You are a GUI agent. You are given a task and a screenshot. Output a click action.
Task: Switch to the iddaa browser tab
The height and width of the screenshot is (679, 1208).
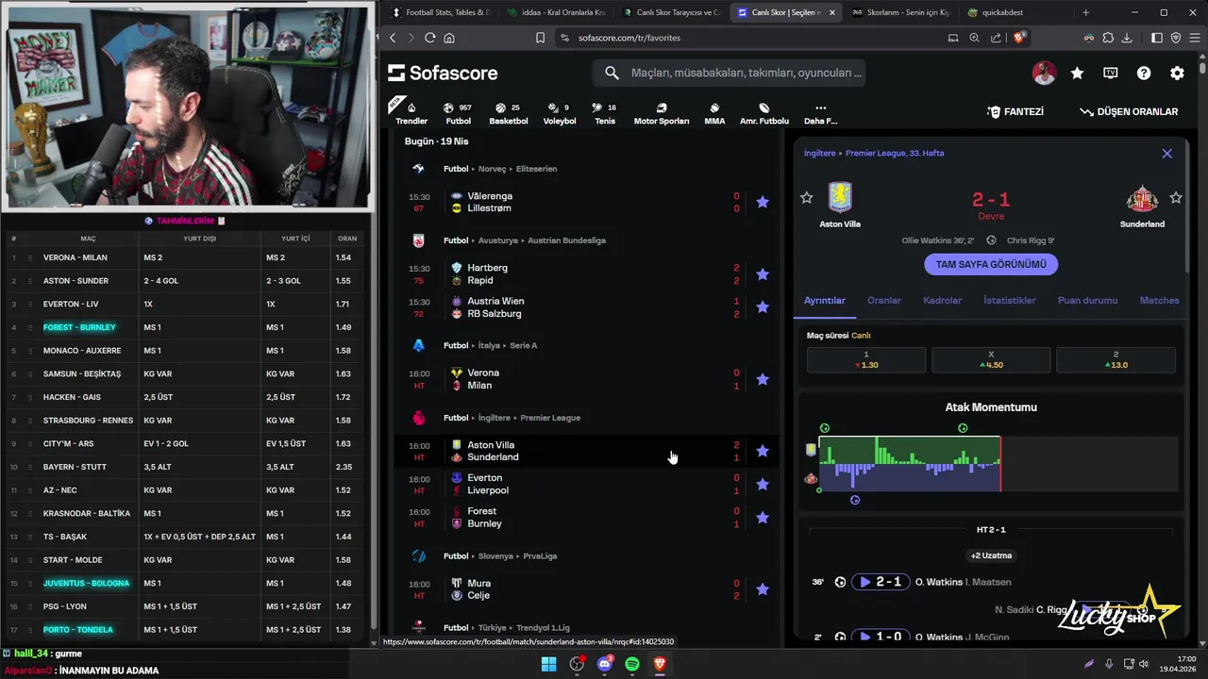click(556, 12)
